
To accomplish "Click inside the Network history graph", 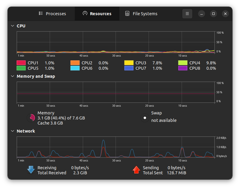I will click(116, 147).
